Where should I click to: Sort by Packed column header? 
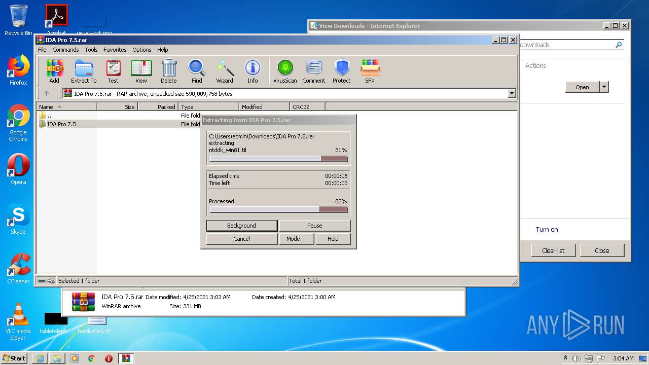(x=158, y=107)
